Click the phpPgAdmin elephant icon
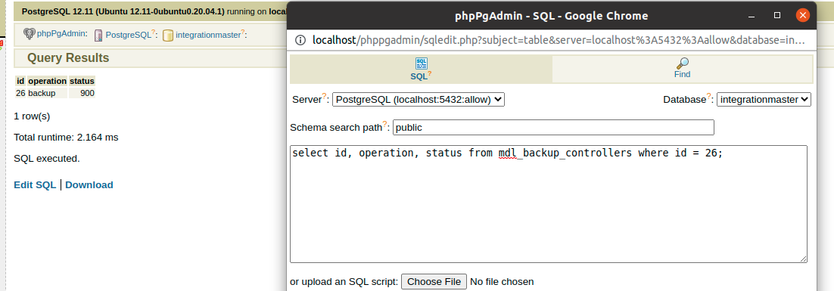Image resolution: width=834 pixels, height=291 pixels. [x=30, y=34]
